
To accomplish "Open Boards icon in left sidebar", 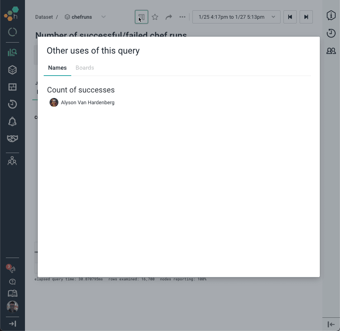I will [x=12, y=87].
